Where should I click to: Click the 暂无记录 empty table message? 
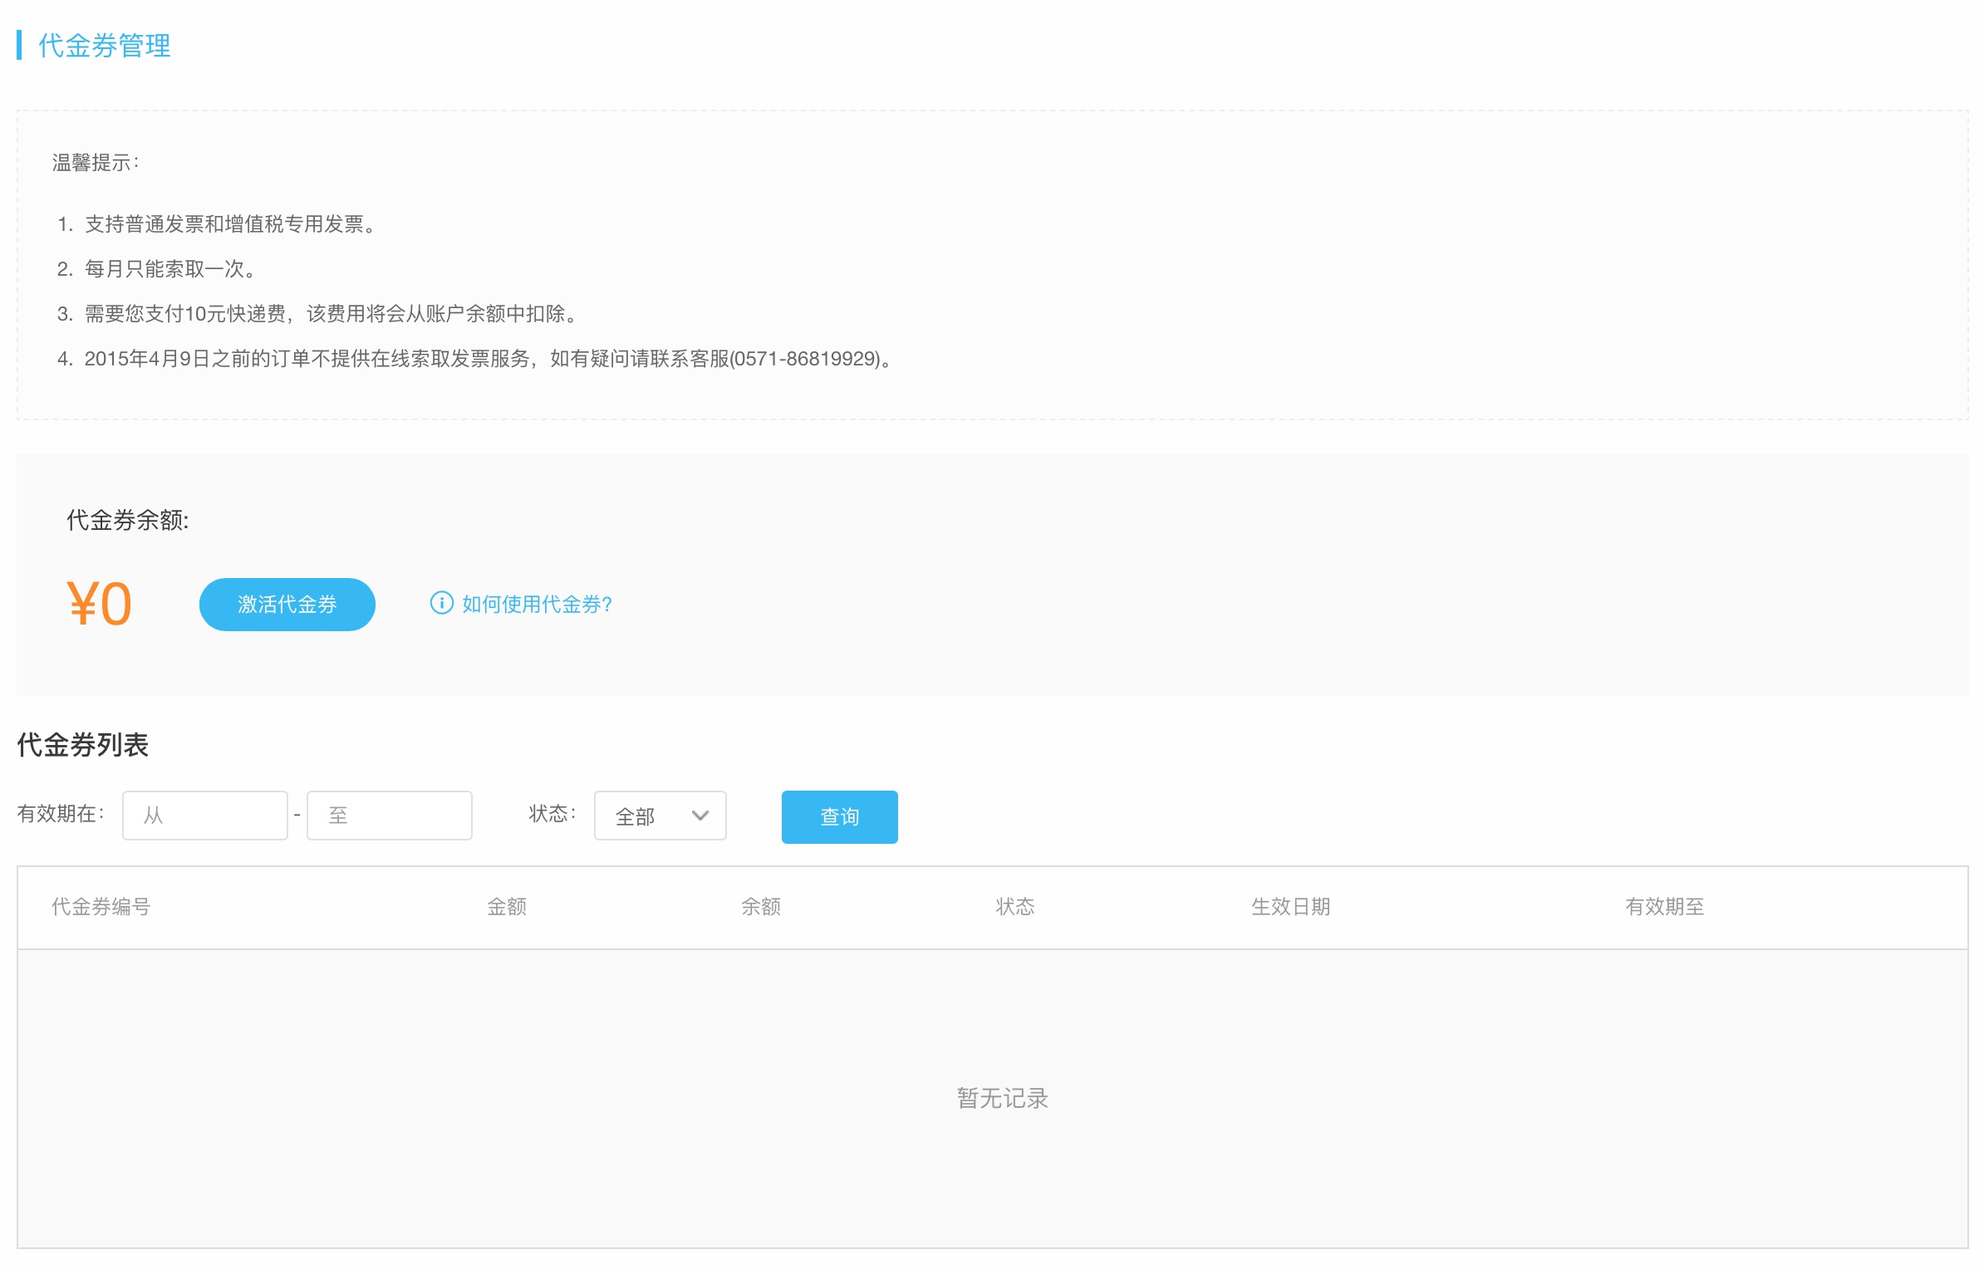click(1002, 1098)
